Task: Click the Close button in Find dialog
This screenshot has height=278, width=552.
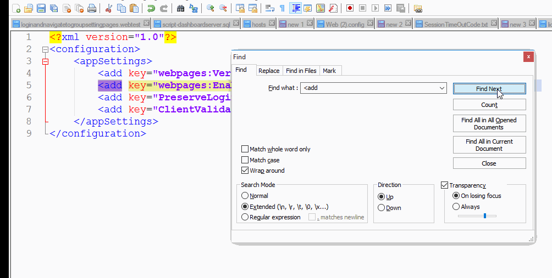Action: (489, 163)
